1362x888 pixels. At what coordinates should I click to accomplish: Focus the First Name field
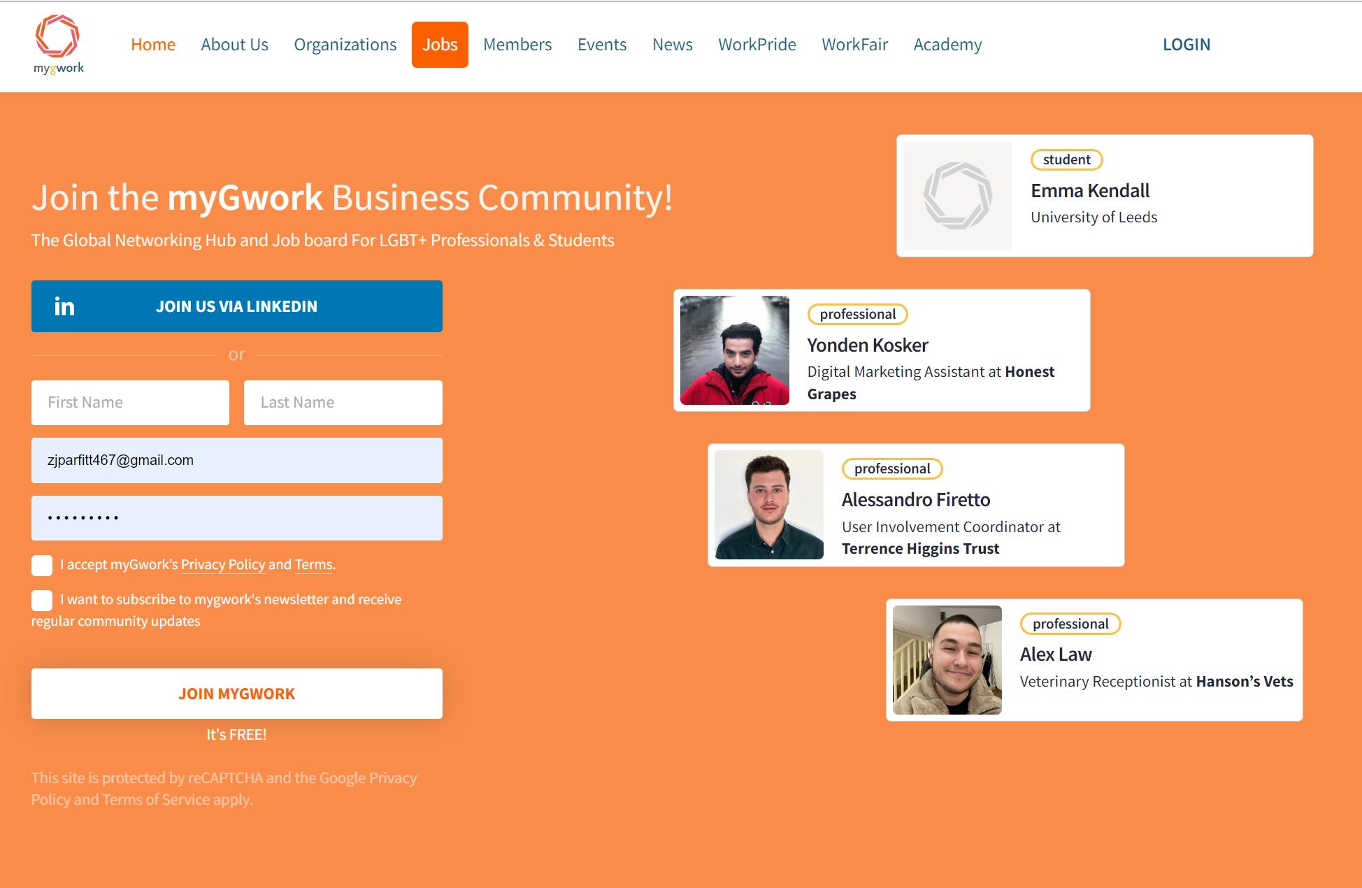tap(130, 403)
